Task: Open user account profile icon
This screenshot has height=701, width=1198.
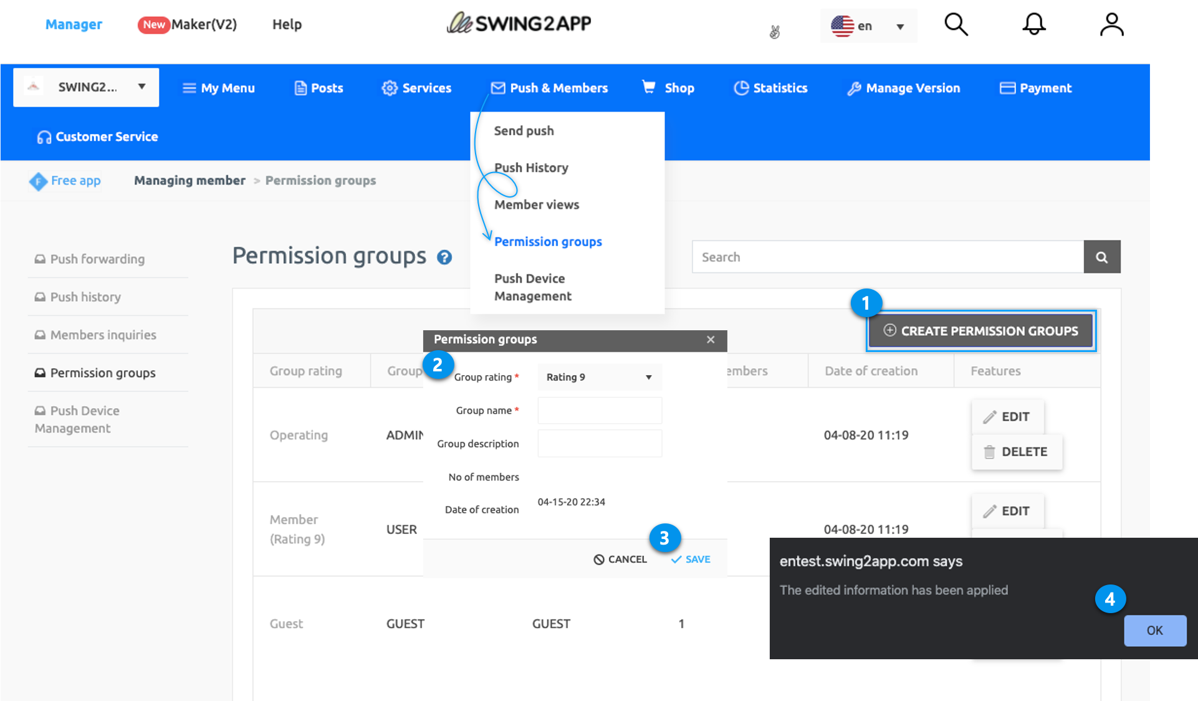Action: [x=1111, y=25]
